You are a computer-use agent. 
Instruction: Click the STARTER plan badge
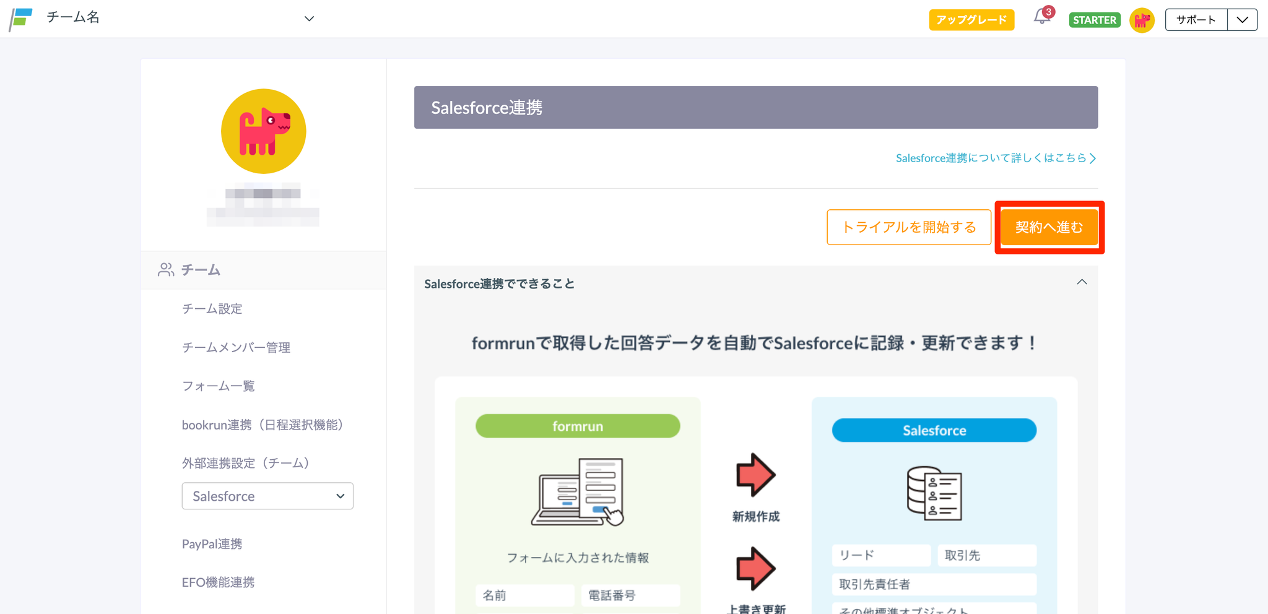coord(1094,20)
